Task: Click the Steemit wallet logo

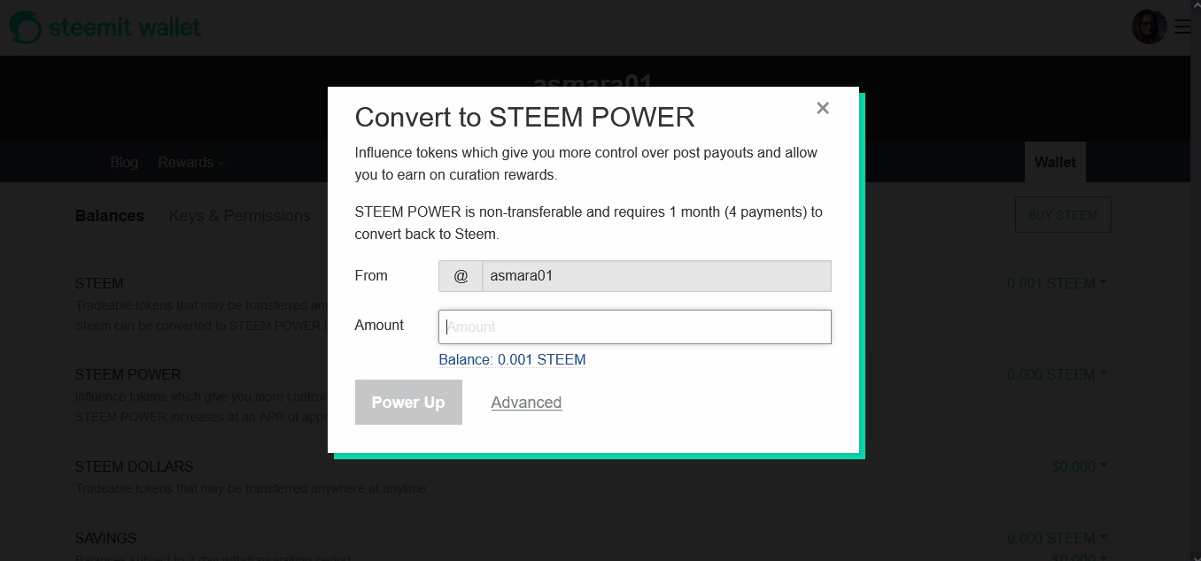Action: 105,27
